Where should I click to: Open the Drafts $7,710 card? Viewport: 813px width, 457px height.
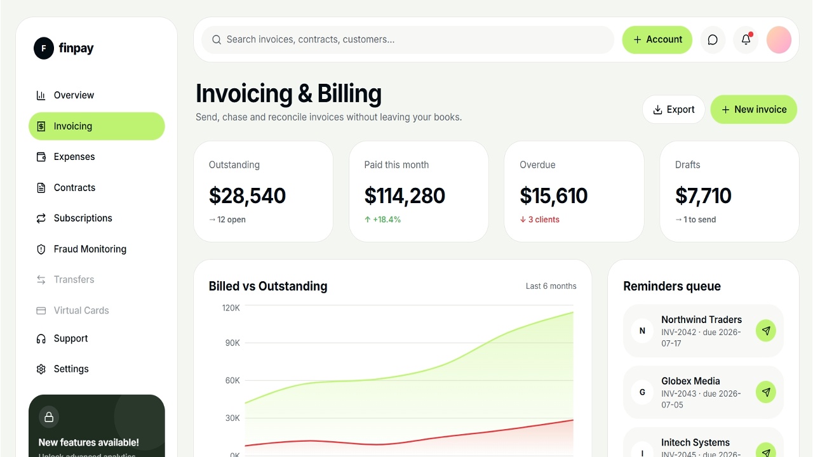click(x=729, y=192)
